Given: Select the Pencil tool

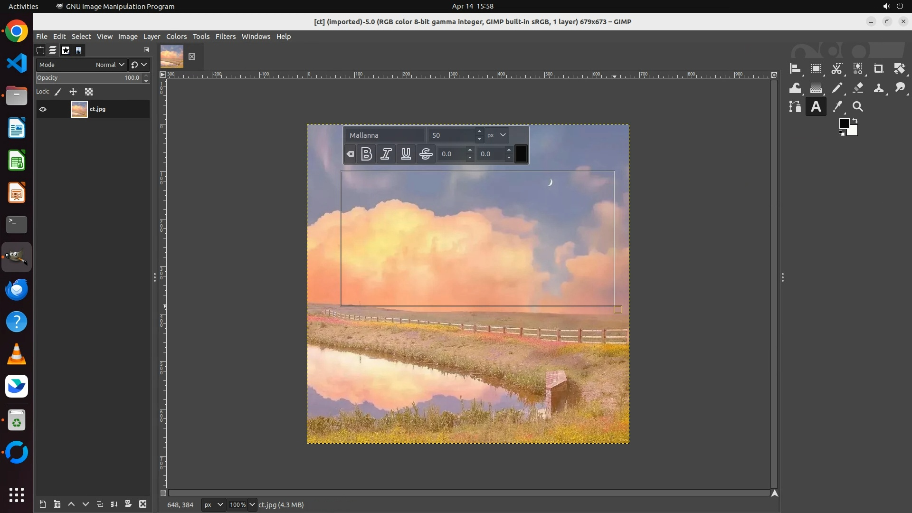Looking at the screenshot, I should [x=837, y=88].
